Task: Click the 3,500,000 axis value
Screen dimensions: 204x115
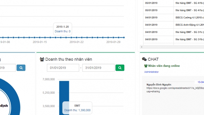Action: 48,106
